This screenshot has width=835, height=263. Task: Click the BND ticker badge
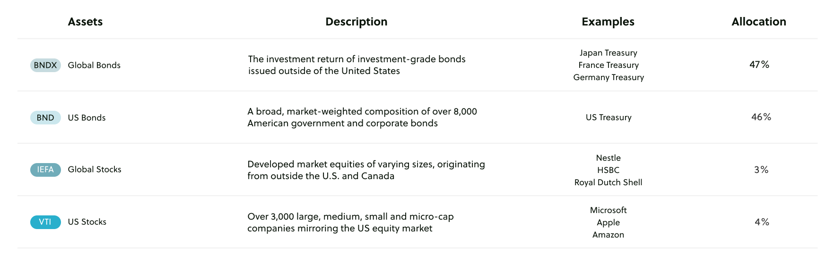coord(45,117)
